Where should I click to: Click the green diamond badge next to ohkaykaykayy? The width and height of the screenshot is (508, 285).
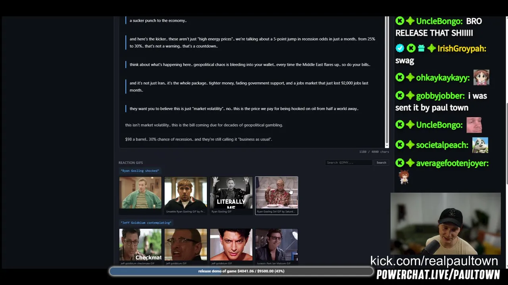tap(410, 78)
